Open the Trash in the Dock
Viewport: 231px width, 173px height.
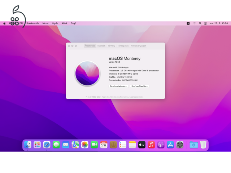pos(203,145)
